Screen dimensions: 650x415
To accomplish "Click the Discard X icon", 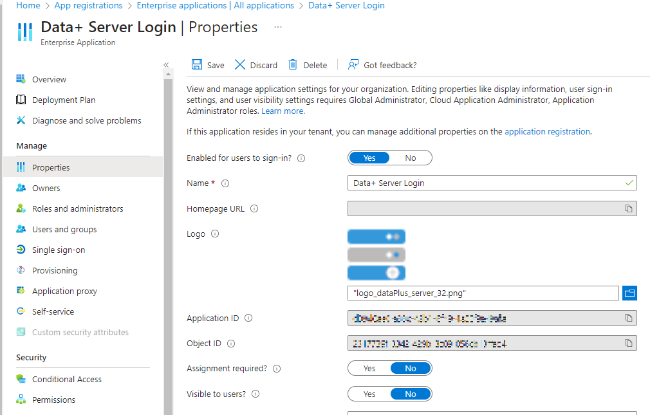I will [240, 64].
